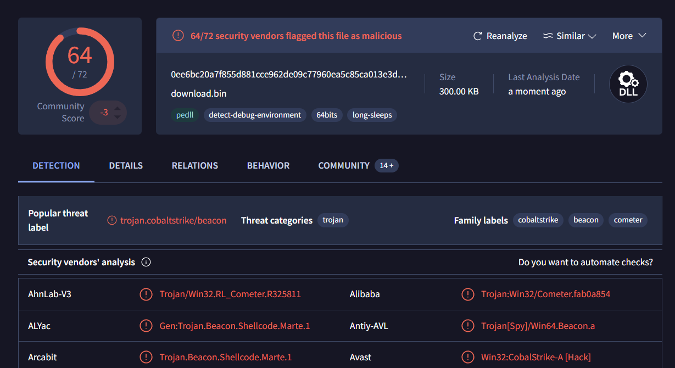Click the download.bin file name
The width and height of the screenshot is (675, 368).
point(198,93)
